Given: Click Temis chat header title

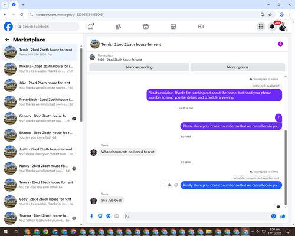Looking at the screenshot, I should (131, 44).
